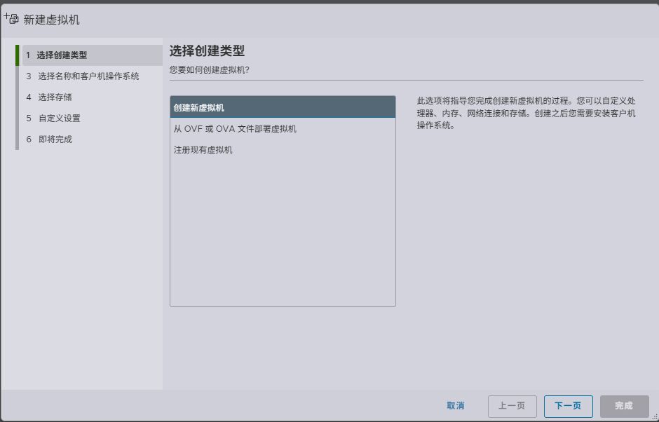Click the green active-step indicator bar
The image size is (659, 422).
(x=17, y=55)
